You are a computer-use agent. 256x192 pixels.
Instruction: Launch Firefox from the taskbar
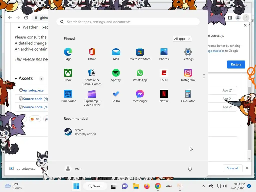pyautogui.click(x=147, y=186)
